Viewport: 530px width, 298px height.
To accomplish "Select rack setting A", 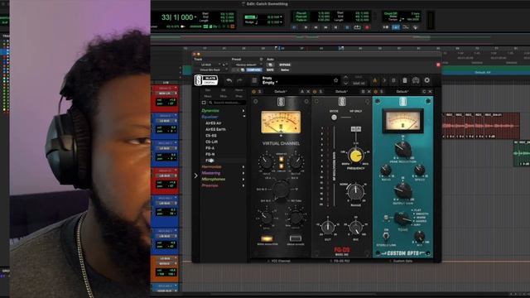I will click(374, 80).
